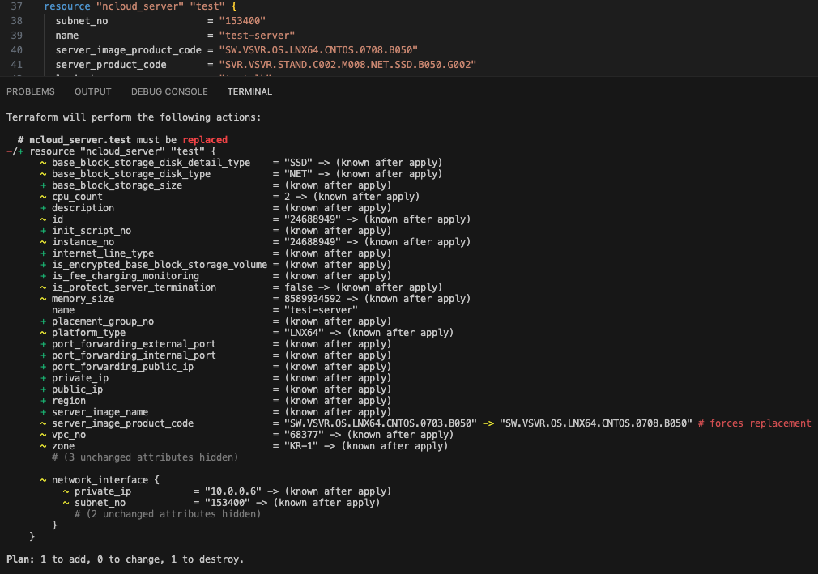
Task: Click the vpc_no value "68377"
Action: [305, 435]
